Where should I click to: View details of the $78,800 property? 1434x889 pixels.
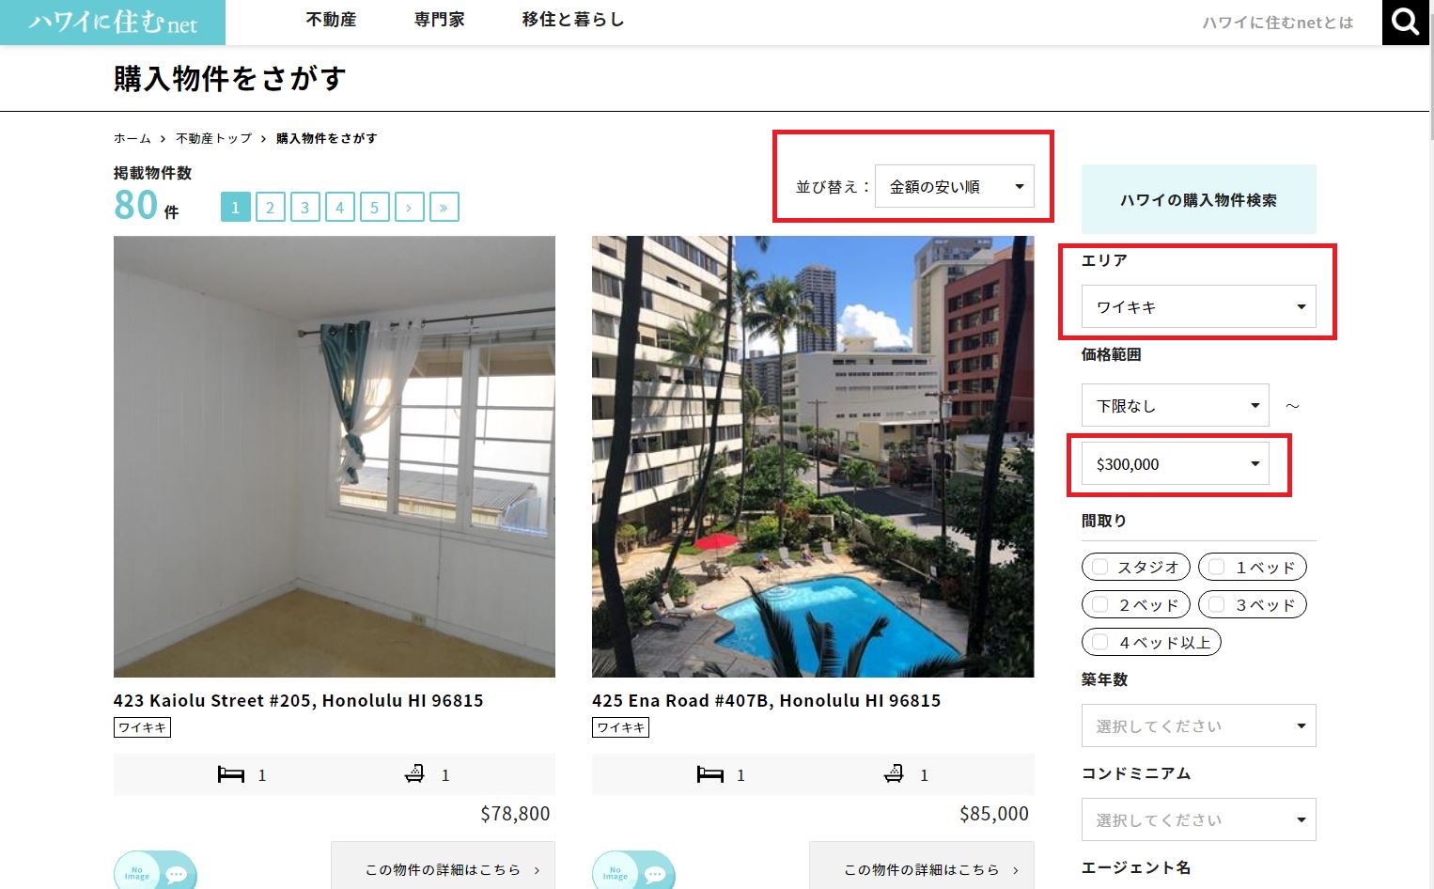[443, 869]
